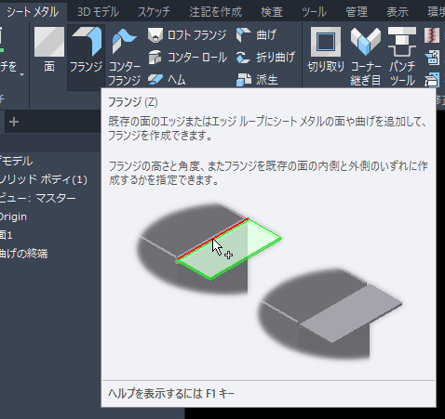Select 面1 feature in the browser

pos(7,235)
